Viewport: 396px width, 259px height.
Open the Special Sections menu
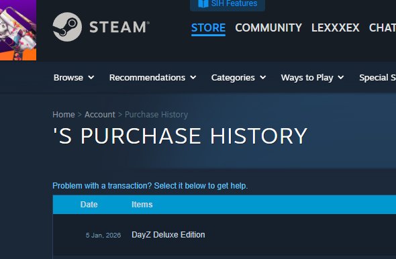click(378, 77)
